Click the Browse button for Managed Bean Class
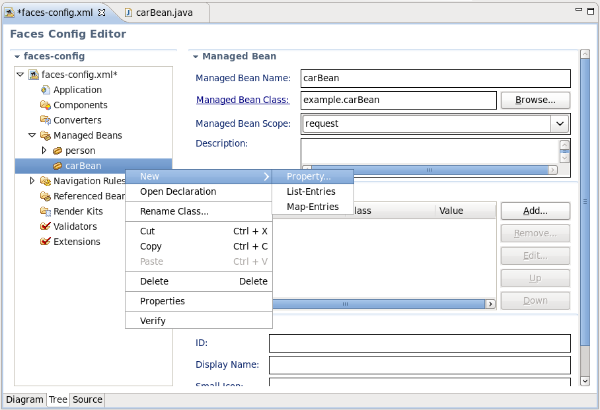The image size is (600, 410). pyautogui.click(x=535, y=100)
